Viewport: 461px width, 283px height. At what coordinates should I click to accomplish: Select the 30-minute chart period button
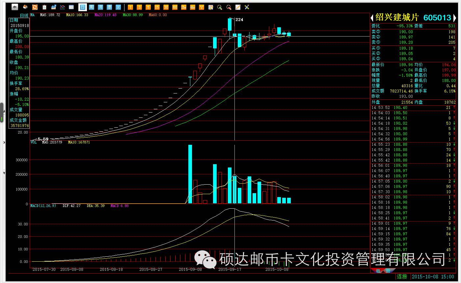point(166,7)
